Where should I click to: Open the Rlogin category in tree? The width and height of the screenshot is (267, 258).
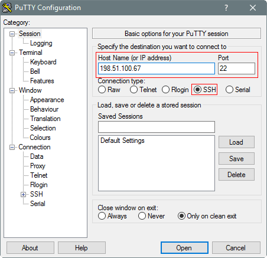point(39,185)
